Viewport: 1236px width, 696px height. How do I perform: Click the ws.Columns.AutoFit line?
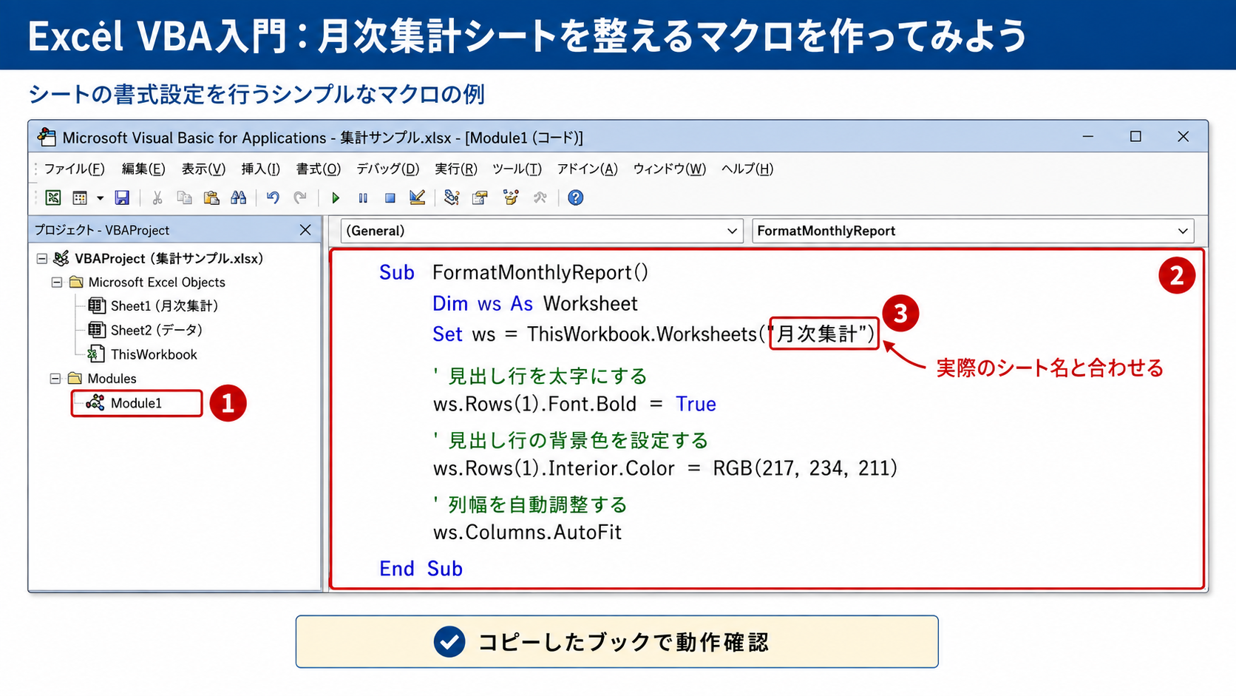tap(527, 533)
